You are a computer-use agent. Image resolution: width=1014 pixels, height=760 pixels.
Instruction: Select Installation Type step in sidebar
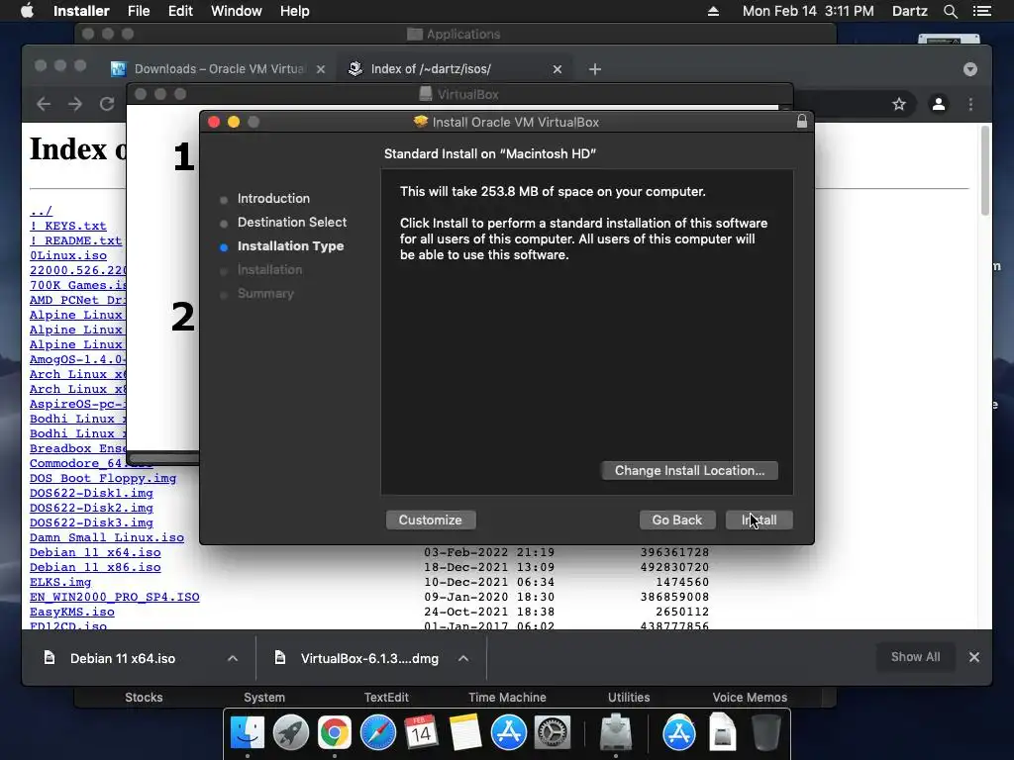(290, 246)
